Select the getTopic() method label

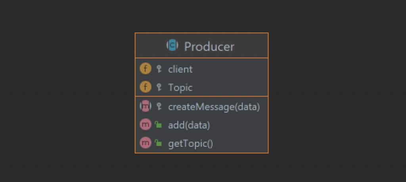[x=191, y=144]
